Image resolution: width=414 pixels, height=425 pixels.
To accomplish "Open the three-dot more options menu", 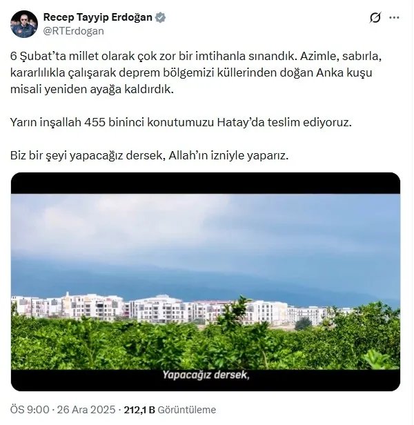I will (x=394, y=18).
